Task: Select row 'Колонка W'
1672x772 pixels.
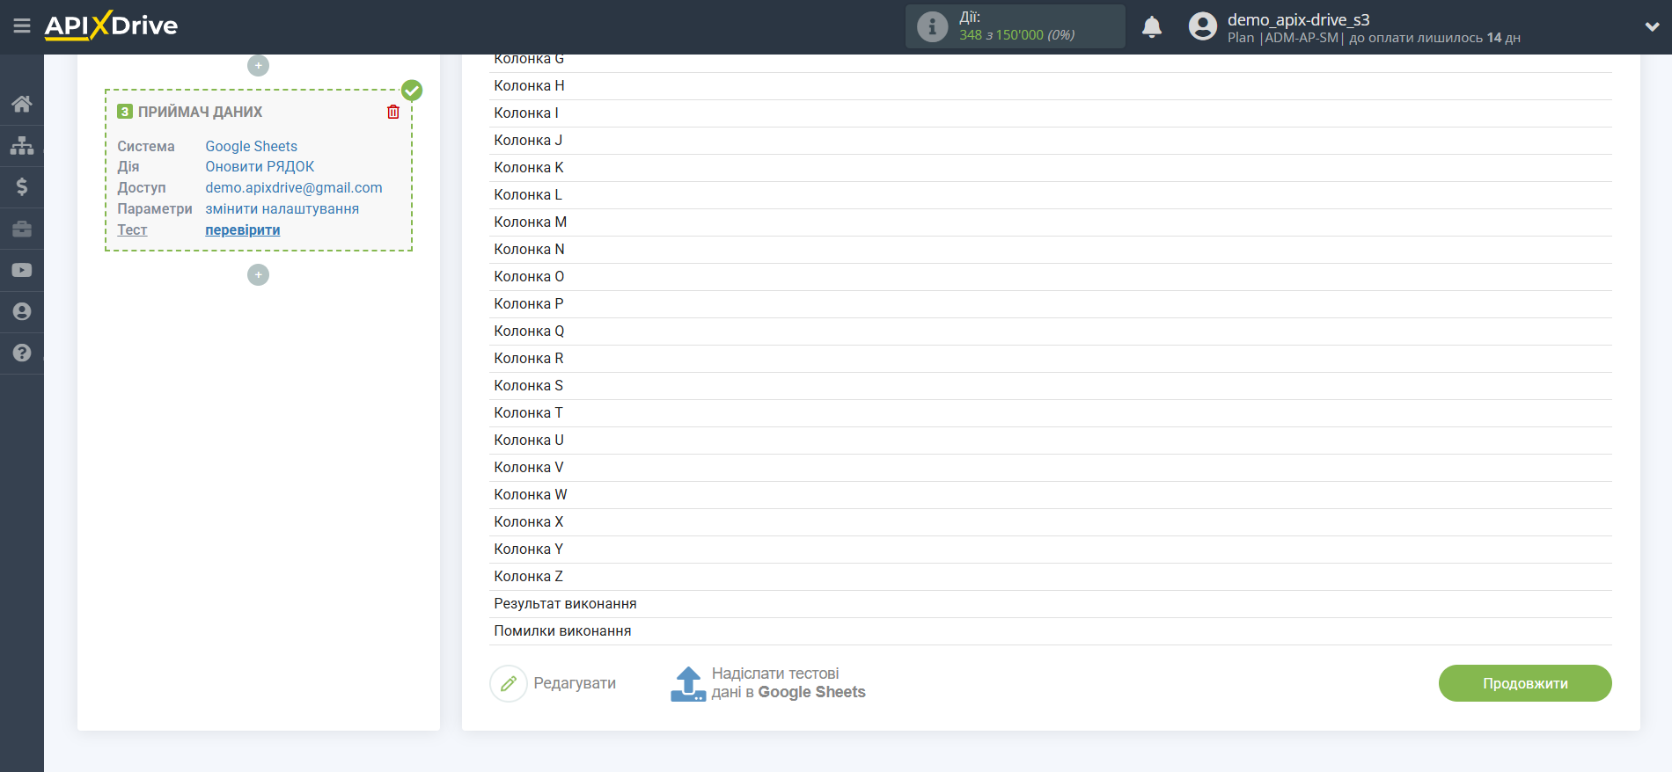Action: [x=1051, y=495]
